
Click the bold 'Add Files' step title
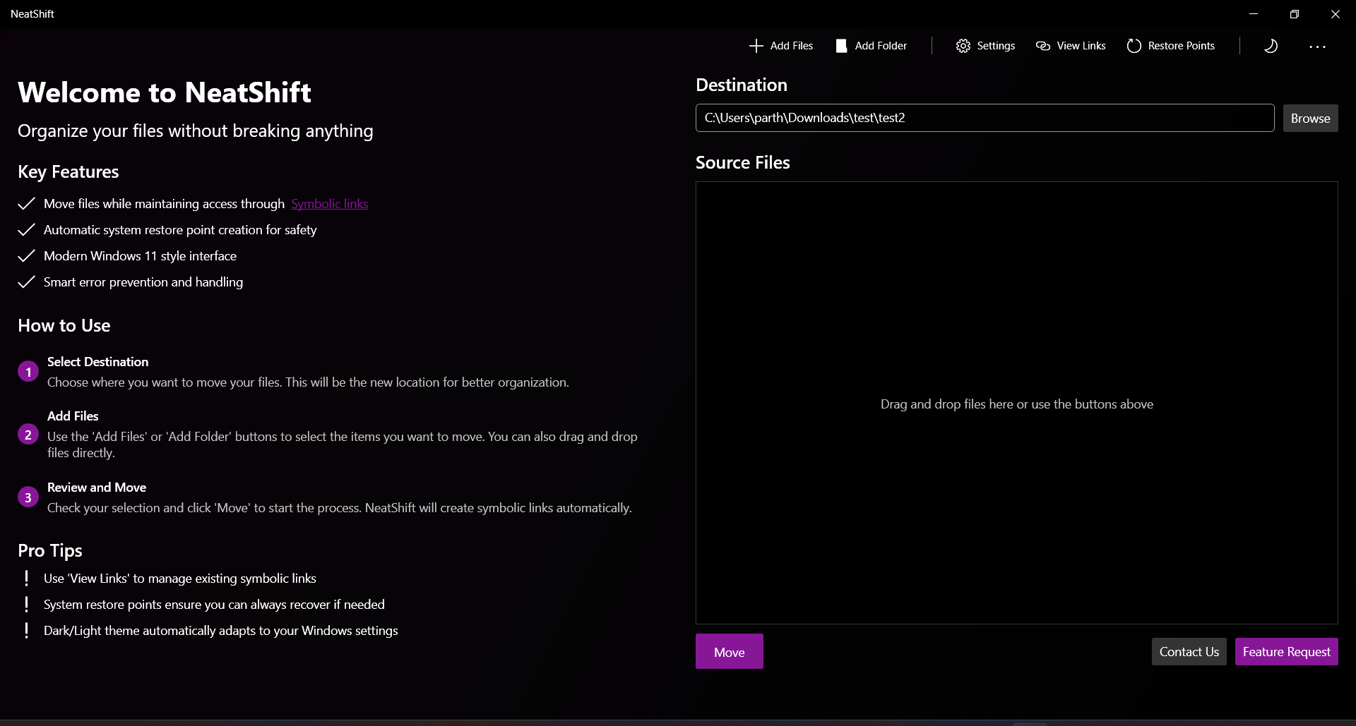point(73,416)
